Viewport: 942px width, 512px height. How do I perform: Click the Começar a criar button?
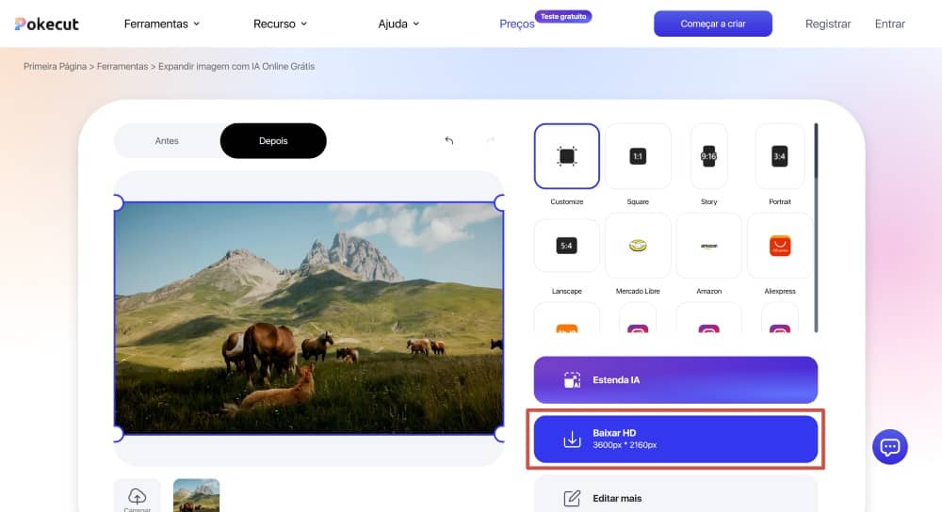pos(713,24)
